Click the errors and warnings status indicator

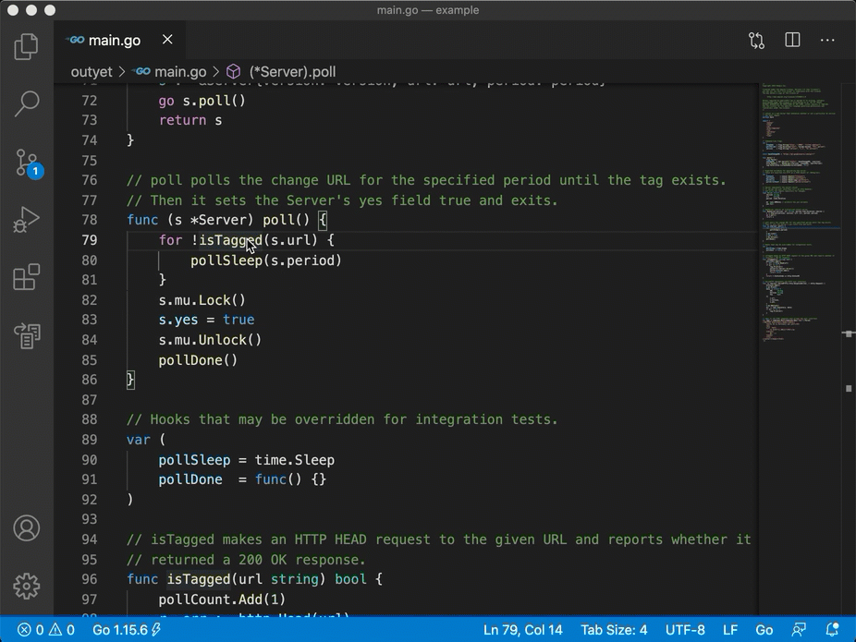tap(46, 630)
